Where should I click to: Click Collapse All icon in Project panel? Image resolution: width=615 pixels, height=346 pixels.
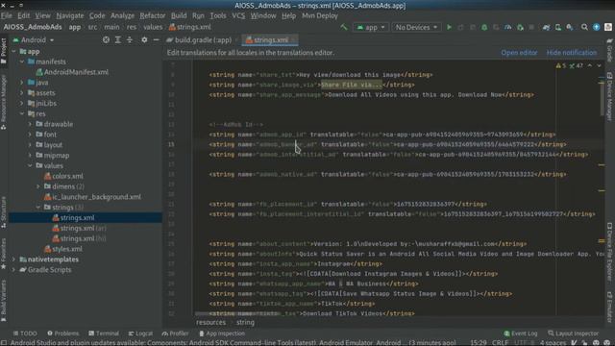click(x=130, y=40)
